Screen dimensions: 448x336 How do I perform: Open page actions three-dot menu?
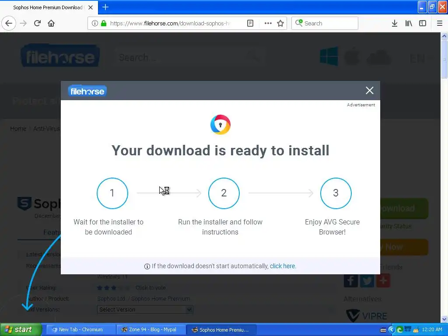(x=268, y=23)
